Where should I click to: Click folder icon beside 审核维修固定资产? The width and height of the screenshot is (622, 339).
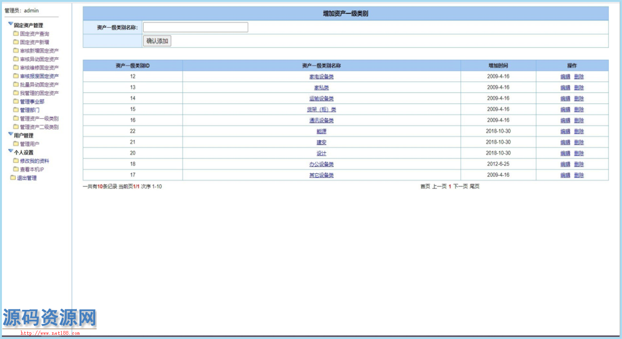(x=16, y=67)
